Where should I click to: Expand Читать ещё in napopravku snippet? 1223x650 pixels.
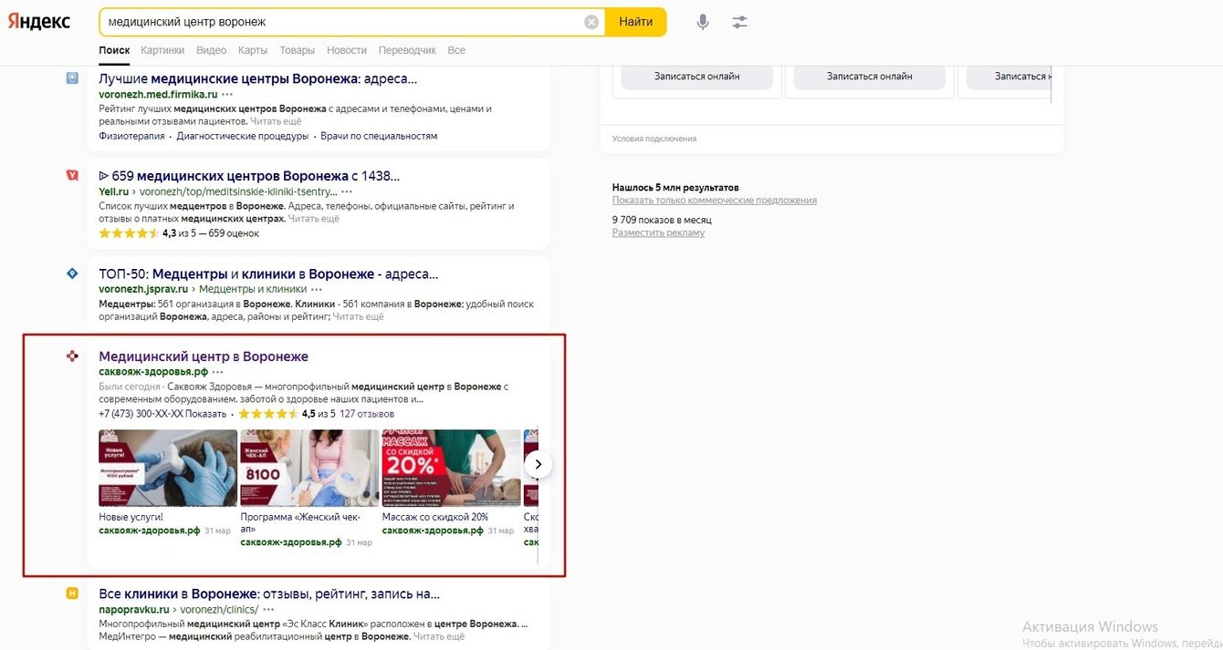click(439, 636)
